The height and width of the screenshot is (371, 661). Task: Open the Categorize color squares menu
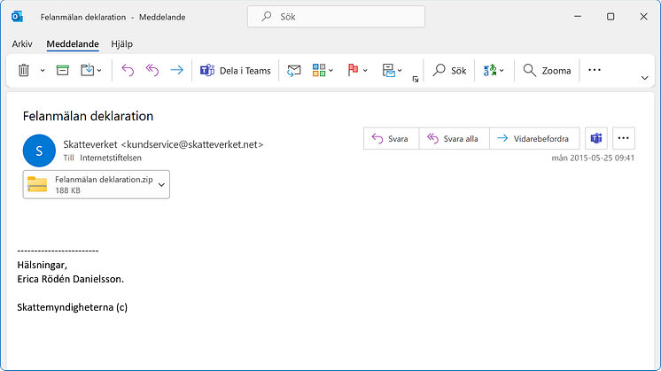323,70
